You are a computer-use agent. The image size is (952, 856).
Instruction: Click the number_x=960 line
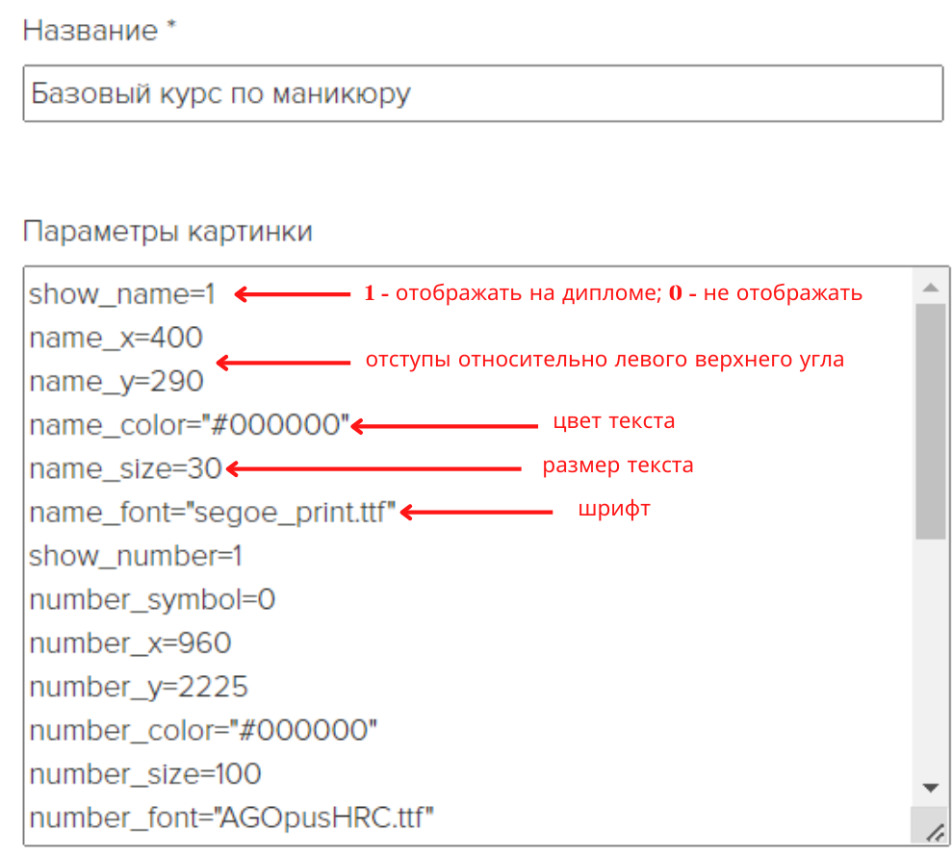pos(131,643)
